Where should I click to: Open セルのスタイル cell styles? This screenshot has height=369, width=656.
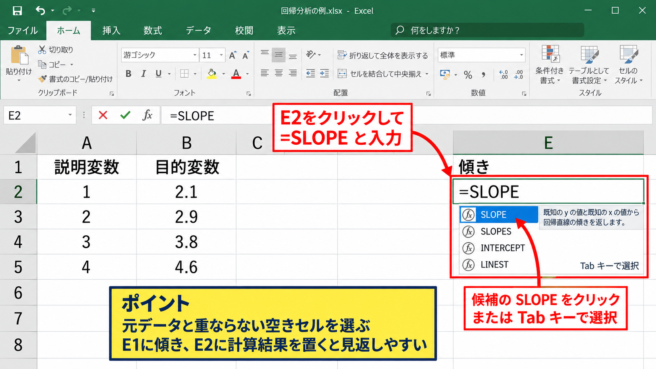point(628,65)
